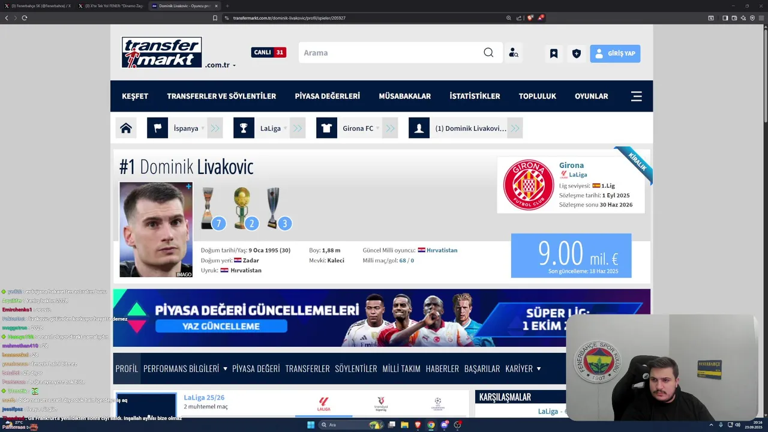Open the LaLiga link under Girona
Screen dimensions: 768x432
pos(578,175)
